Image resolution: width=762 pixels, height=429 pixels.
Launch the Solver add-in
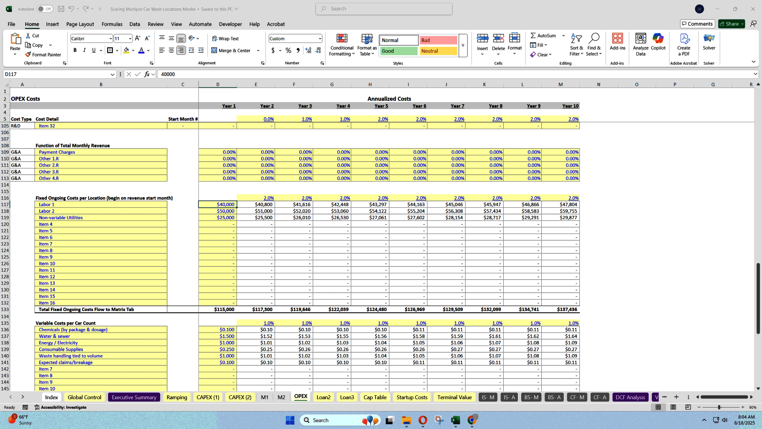point(709,42)
